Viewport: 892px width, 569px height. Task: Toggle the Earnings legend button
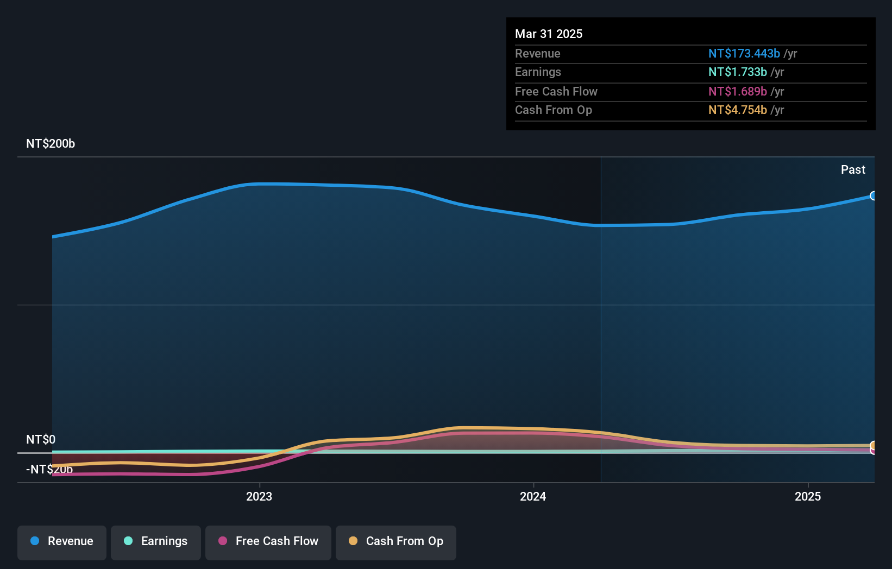click(156, 542)
